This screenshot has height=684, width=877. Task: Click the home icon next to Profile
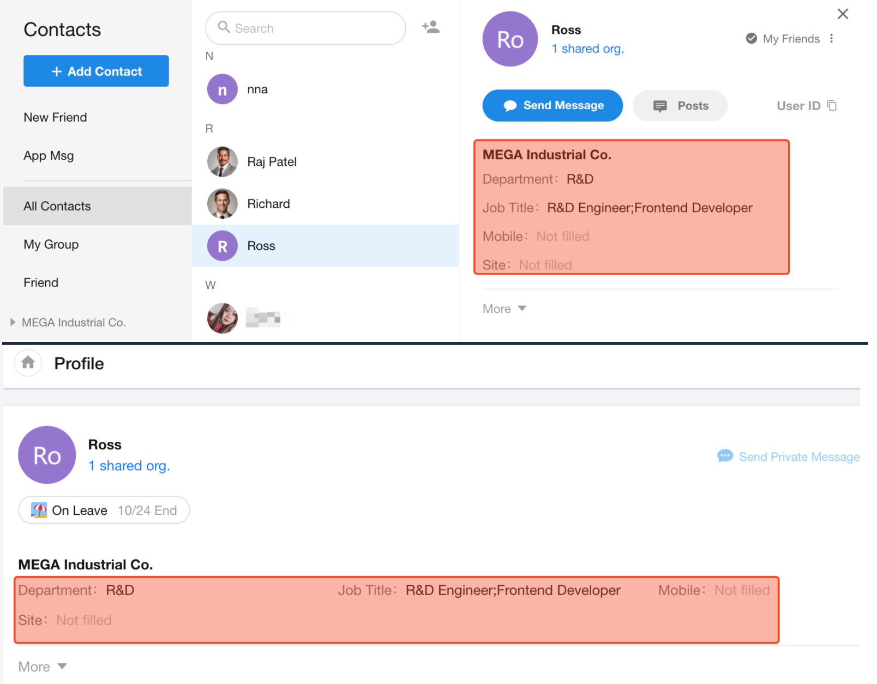coord(28,363)
